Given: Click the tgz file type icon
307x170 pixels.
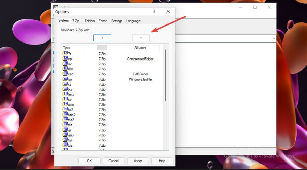Looking at the screenshot, I should (65, 139).
